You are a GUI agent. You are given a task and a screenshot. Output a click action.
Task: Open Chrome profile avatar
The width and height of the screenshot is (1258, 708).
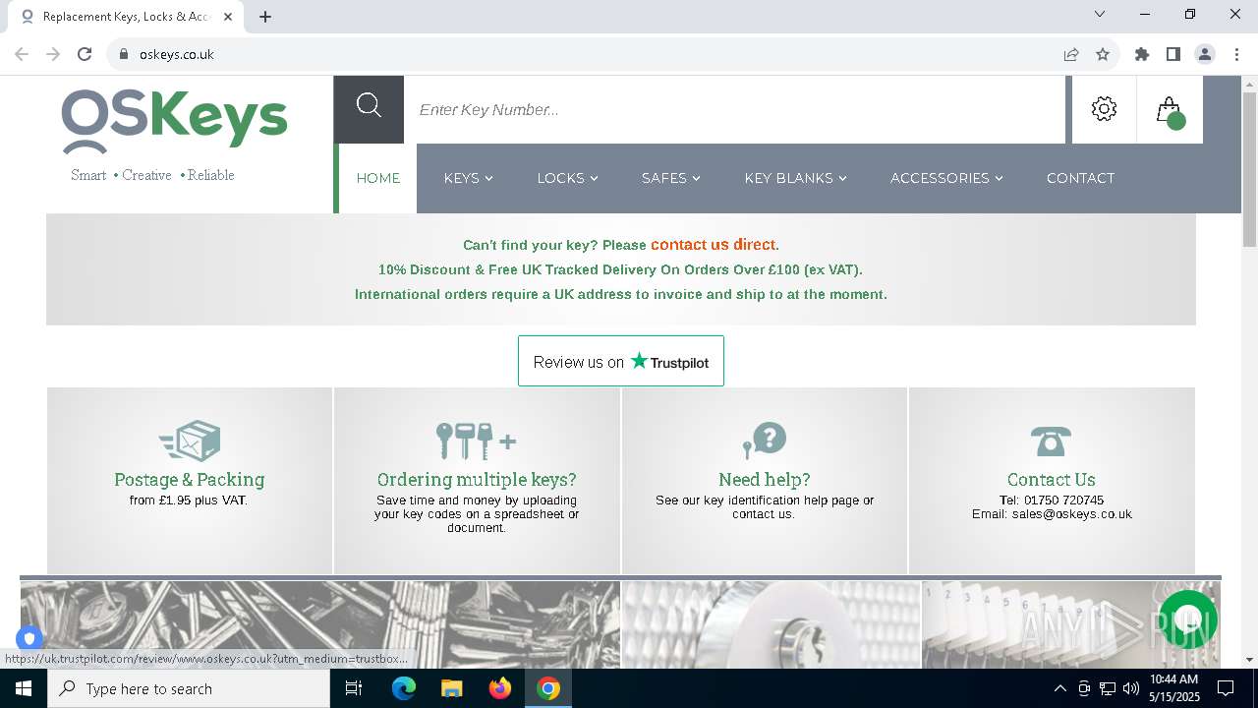tap(1205, 54)
